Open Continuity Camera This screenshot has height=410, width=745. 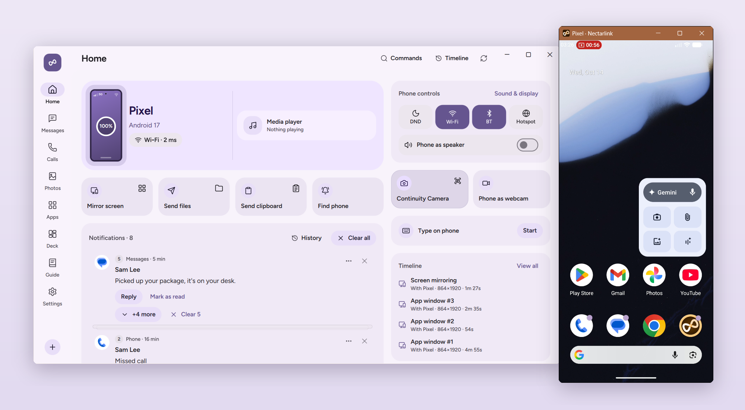pos(429,189)
